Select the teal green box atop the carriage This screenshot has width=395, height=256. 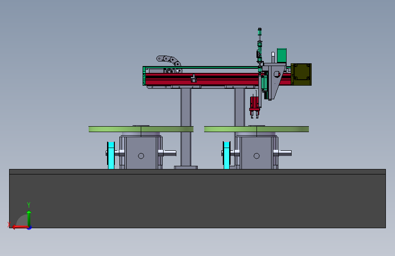point(282,56)
